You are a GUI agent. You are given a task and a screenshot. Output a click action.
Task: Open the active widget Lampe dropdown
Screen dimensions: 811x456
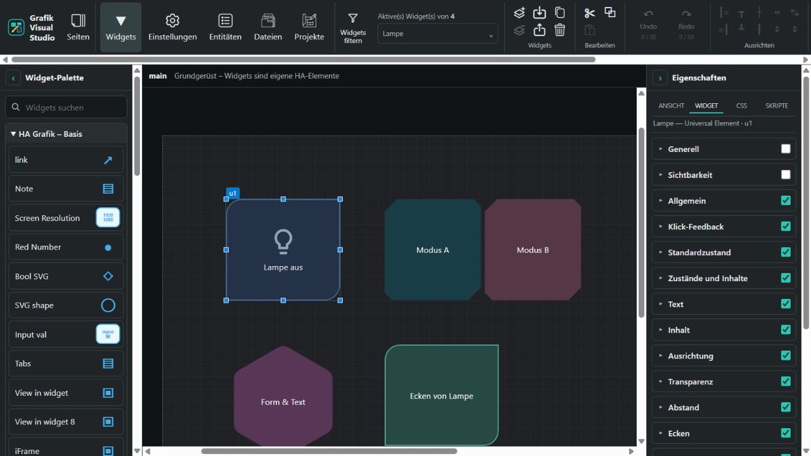[x=438, y=34]
